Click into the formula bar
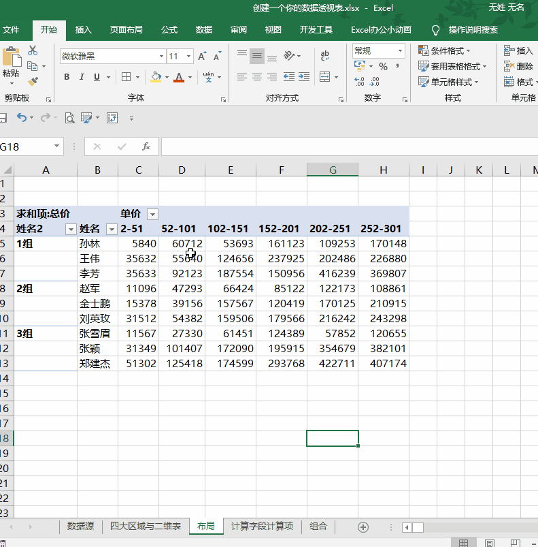 tap(350, 146)
